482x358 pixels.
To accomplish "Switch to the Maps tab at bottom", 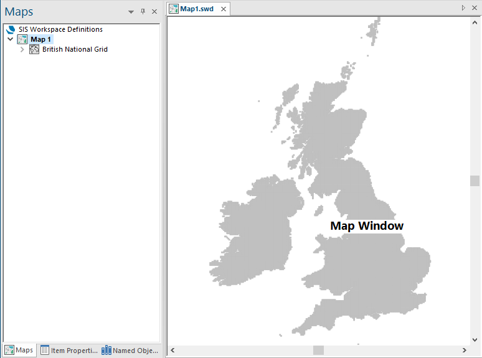I will click(x=19, y=351).
